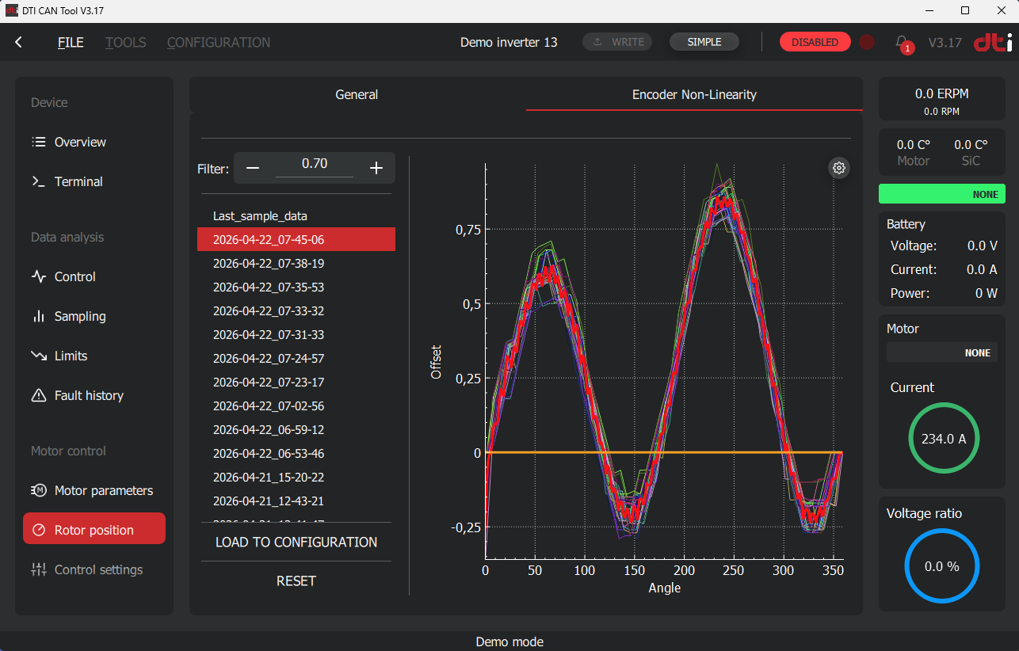The image size is (1019, 651).
Task: Select sample 2026-04-22_07-31-33
Action: tap(296, 334)
